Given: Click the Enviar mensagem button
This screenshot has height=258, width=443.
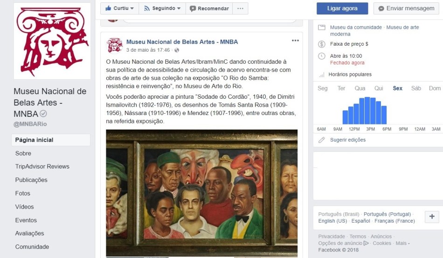Looking at the screenshot, I should (x=406, y=8).
